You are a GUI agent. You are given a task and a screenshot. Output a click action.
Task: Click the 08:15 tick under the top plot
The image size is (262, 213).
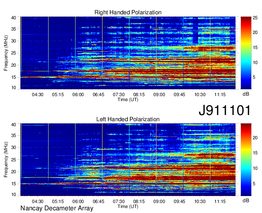(x=139, y=95)
